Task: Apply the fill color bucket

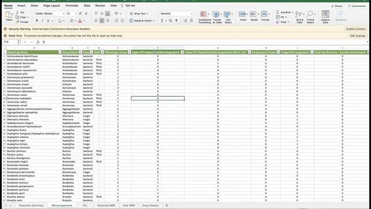Action: click(x=71, y=21)
